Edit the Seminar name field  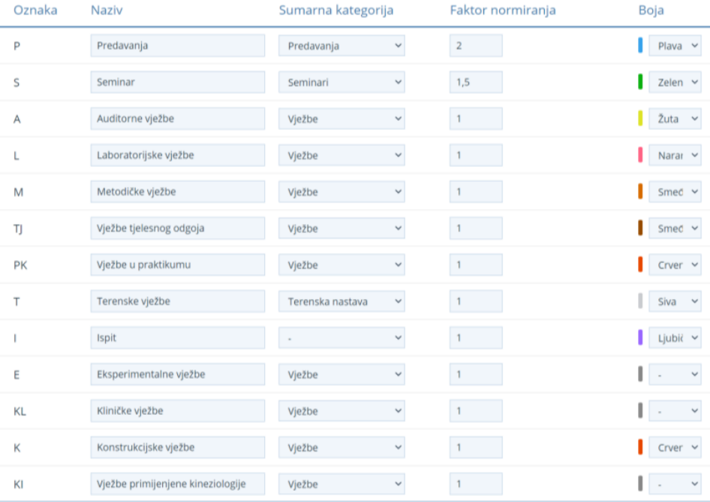(x=177, y=82)
